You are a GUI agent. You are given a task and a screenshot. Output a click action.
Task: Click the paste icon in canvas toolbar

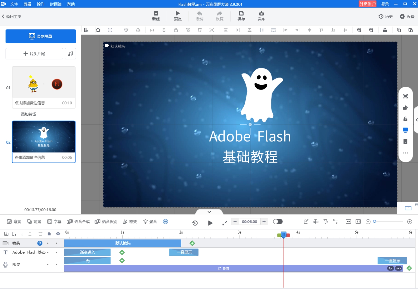pyautogui.click(x=410, y=30)
